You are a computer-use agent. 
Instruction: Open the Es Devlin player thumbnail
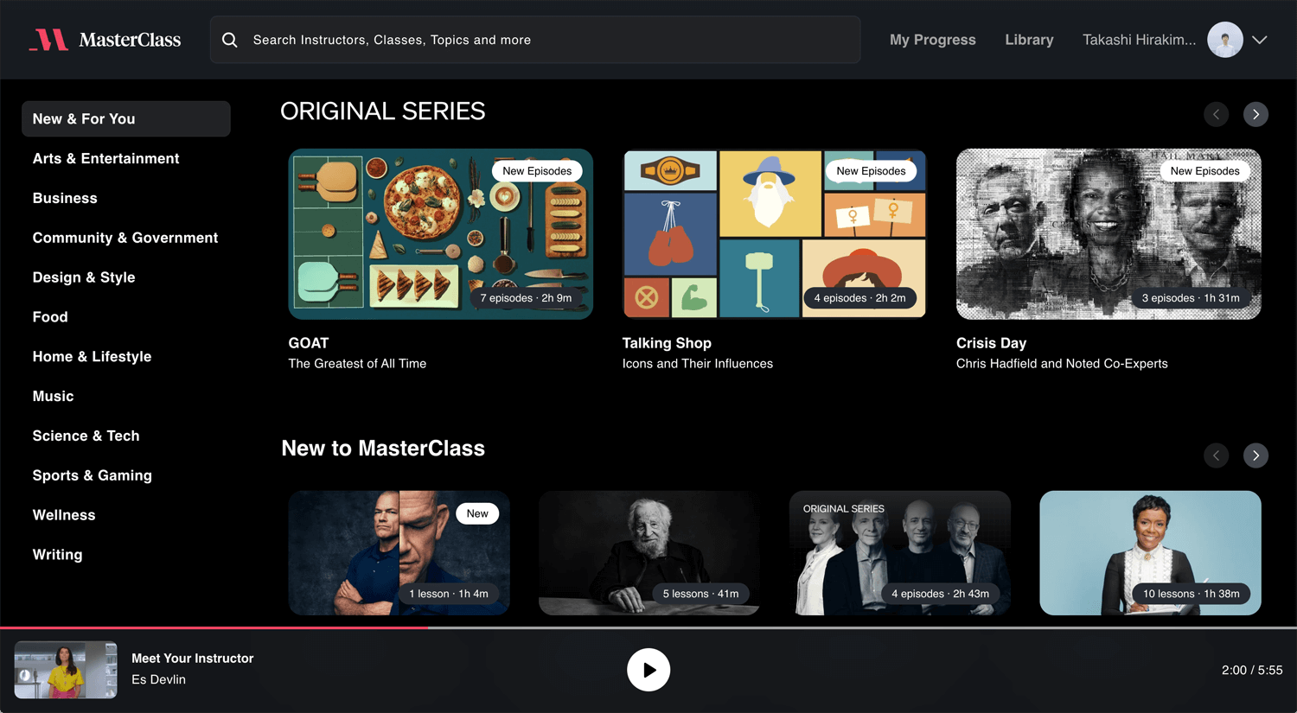66,670
